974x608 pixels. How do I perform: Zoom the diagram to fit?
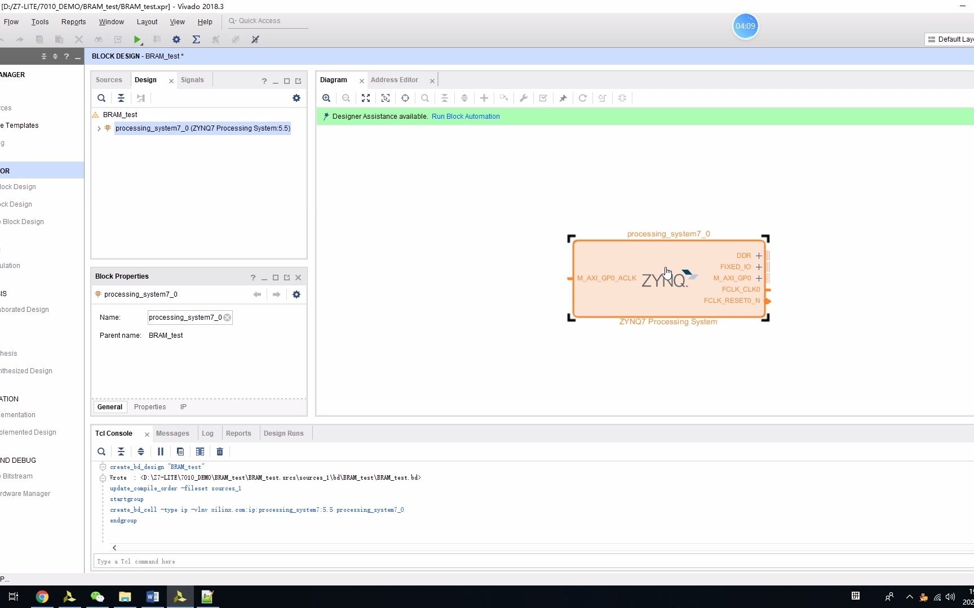click(366, 98)
